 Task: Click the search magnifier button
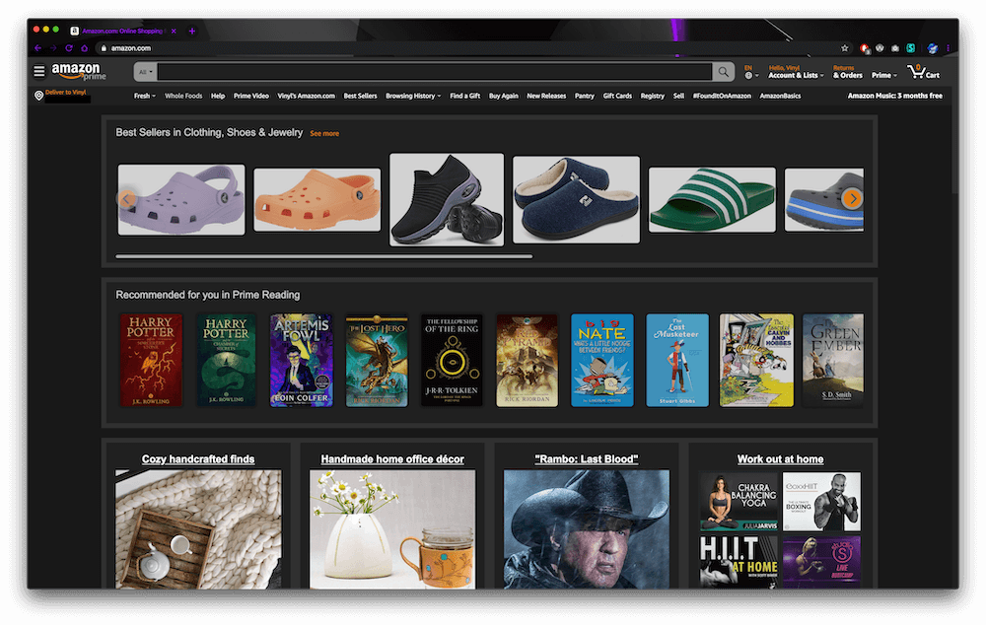[x=723, y=72]
